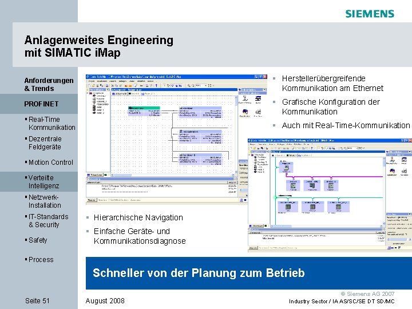This screenshot has height=309, width=412.
Task: Click bottom-right library icon in lower iMap window
Action: (x=405, y=172)
